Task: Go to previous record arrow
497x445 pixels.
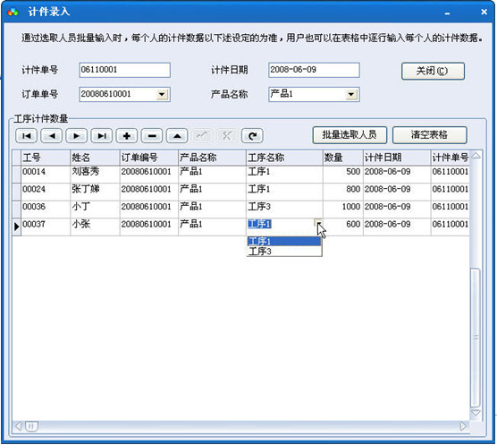Action: 51,136
